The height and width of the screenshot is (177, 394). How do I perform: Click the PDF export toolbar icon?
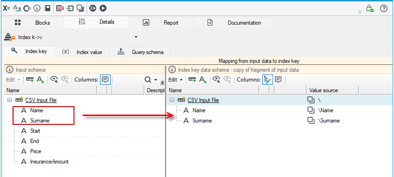[x=60, y=8]
